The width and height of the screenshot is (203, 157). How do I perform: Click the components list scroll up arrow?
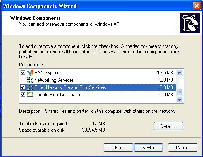[x=180, y=73]
